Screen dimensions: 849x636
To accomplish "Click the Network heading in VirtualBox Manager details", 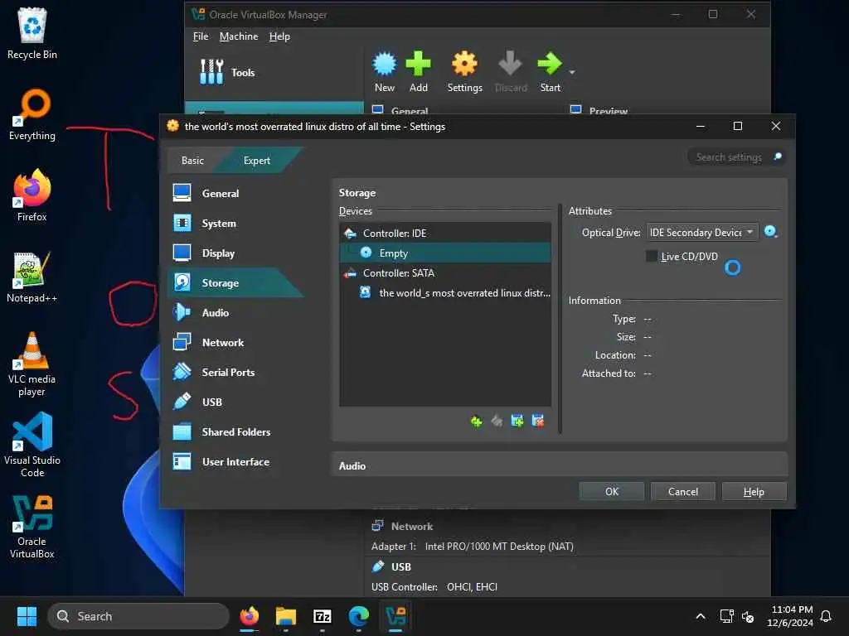I will coord(411,526).
